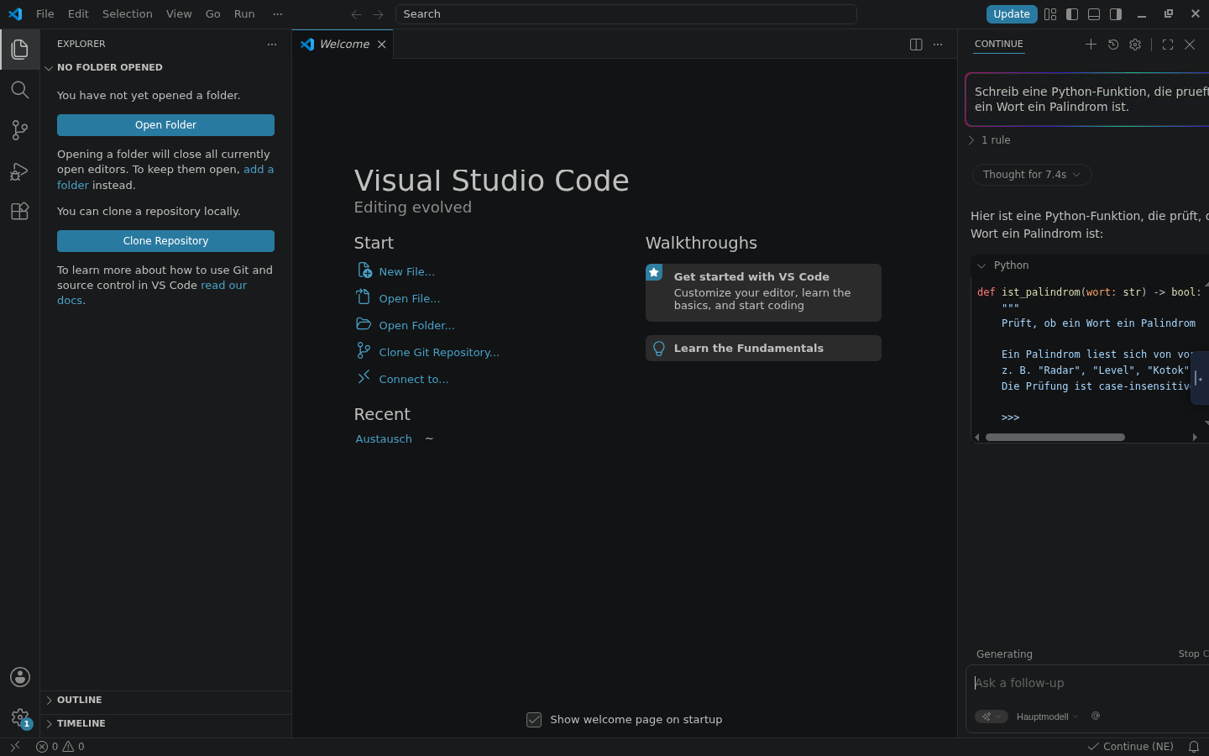
Task: Open the Accounts icon in activity bar
Action: point(19,677)
